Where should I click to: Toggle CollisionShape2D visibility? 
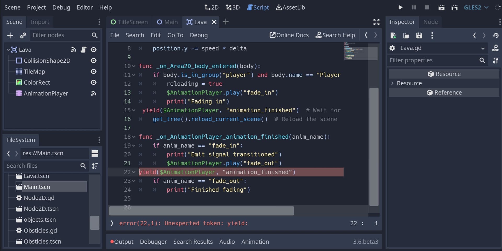[93, 61]
